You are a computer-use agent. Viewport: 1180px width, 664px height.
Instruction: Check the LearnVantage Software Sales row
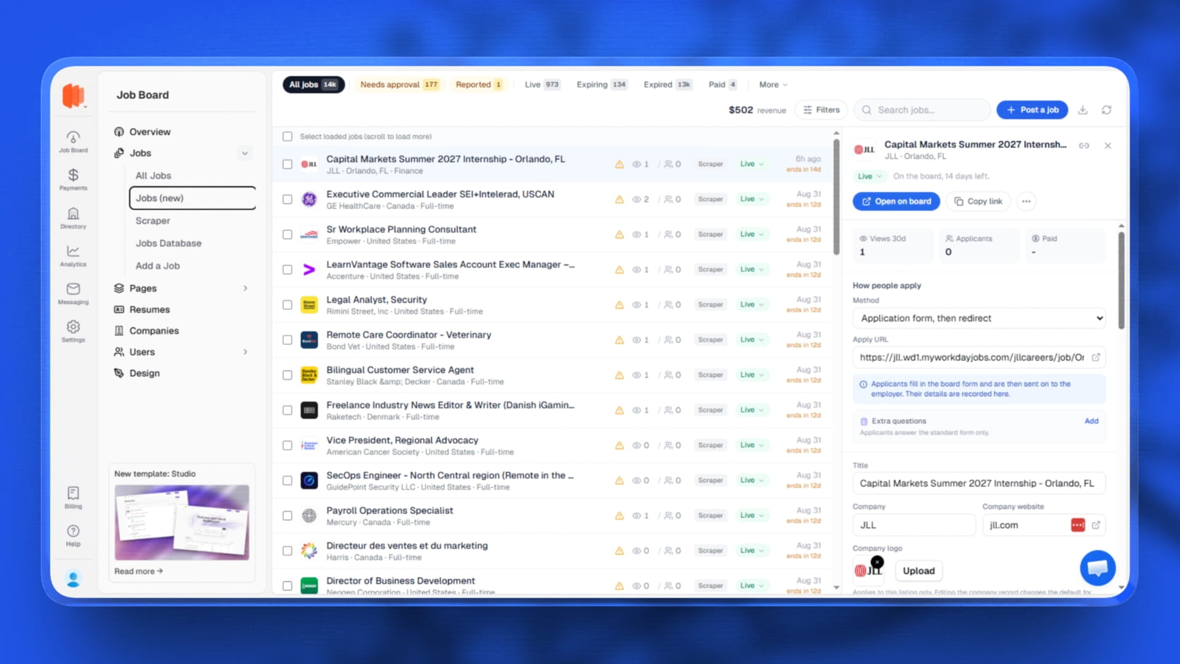[287, 269]
